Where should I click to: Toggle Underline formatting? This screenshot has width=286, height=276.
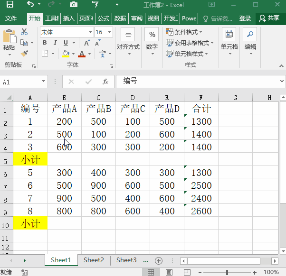coord(66,43)
